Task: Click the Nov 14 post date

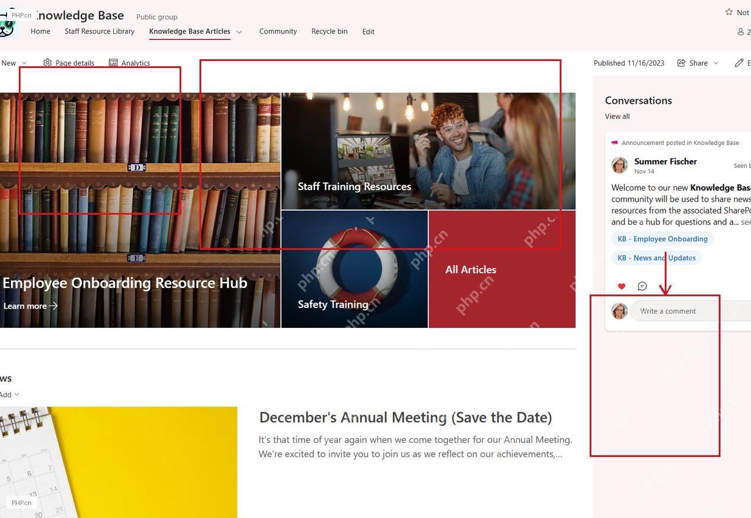Action: point(644,171)
